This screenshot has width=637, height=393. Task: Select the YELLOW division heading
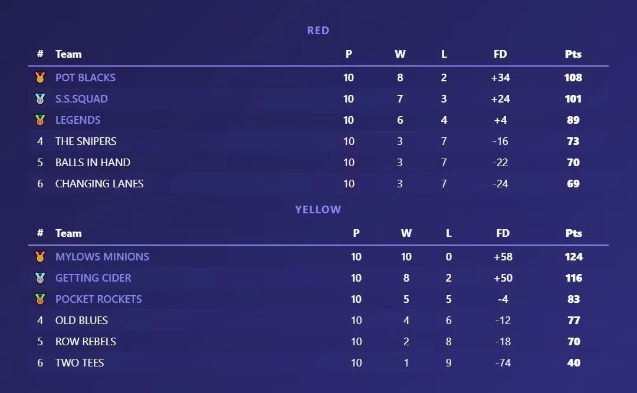(318, 210)
